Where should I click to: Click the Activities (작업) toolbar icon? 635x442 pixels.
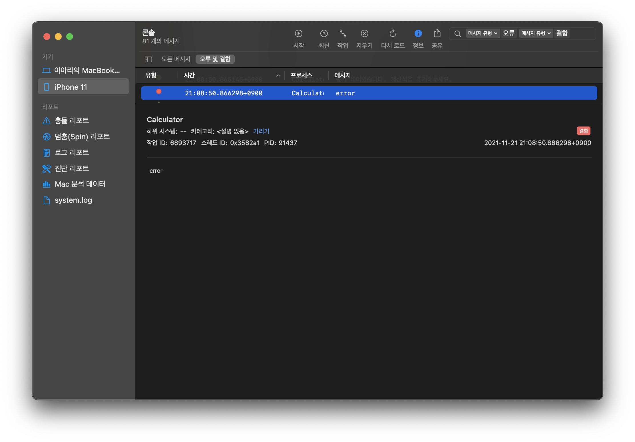tap(343, 34)
